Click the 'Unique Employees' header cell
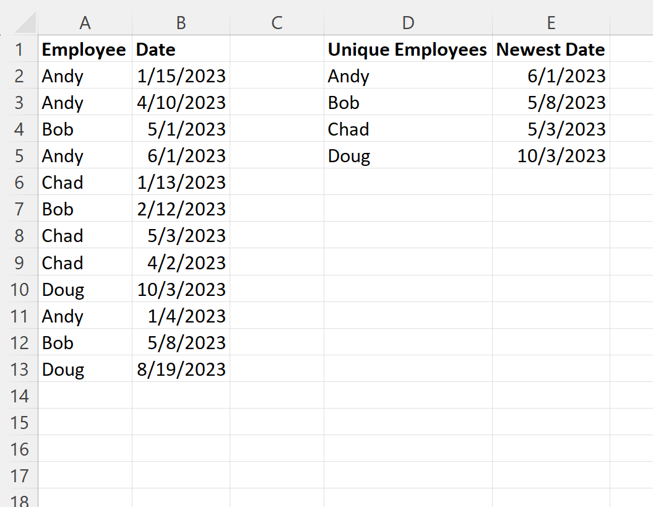The height and width of the screenshot is (507, 653). (408, 49)
